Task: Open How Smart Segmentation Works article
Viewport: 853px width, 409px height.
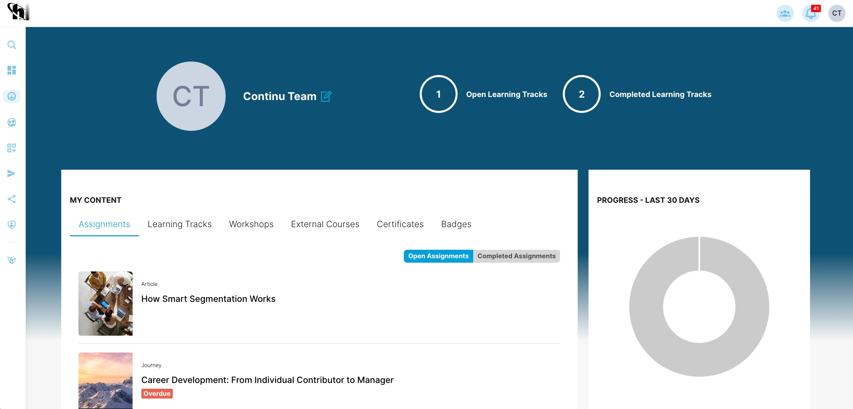Action: (x=208, y=299)
